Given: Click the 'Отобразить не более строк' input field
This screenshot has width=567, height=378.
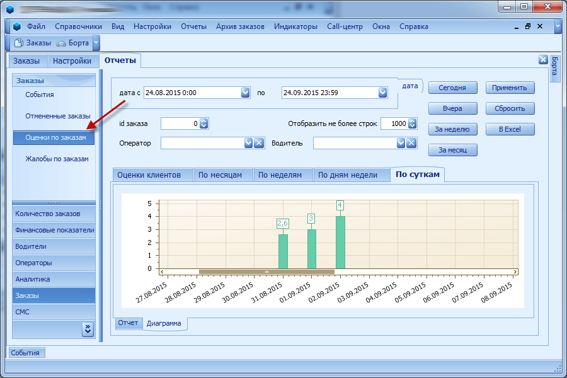Looking at the screenshot, I should pos(394,123).
